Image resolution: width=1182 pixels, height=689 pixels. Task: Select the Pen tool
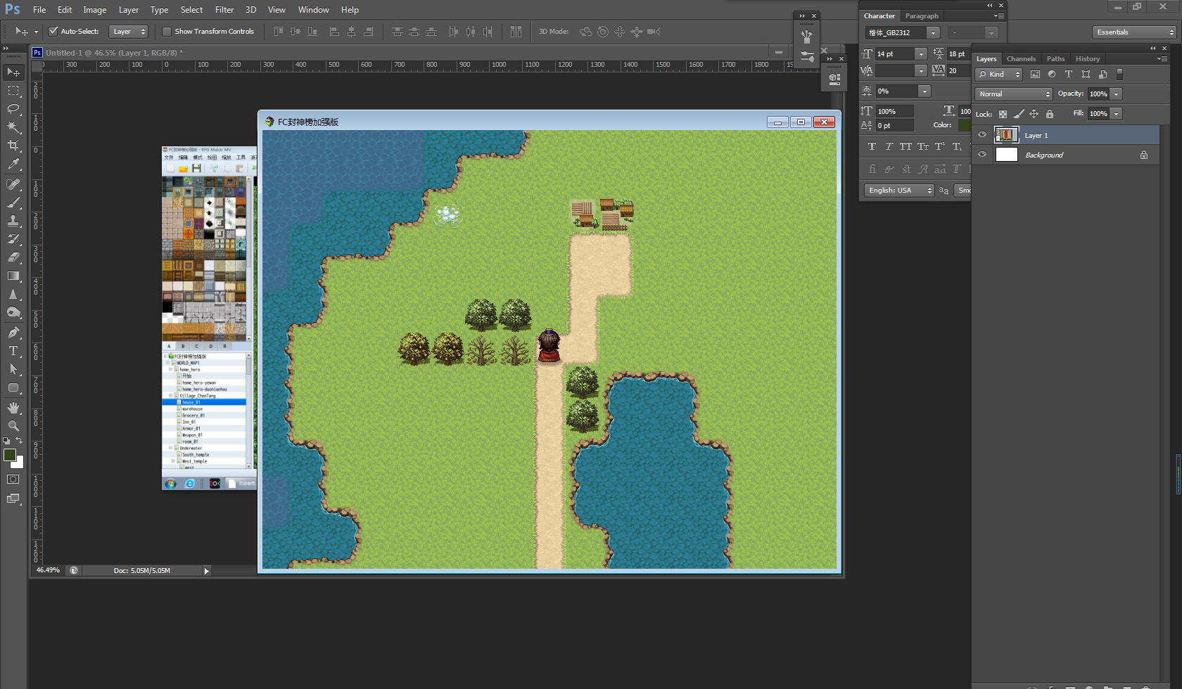pyautogui.click(x=13, y=333)
